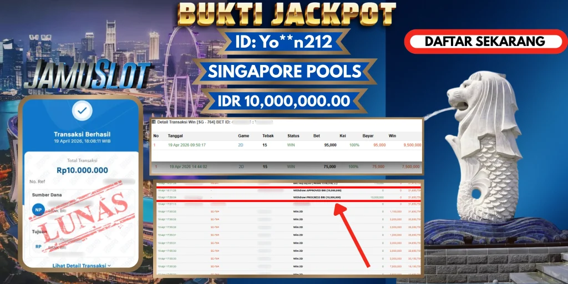Click the DAFTAR SEKARANG button
568x284 pixels.
tap(485, 41)
